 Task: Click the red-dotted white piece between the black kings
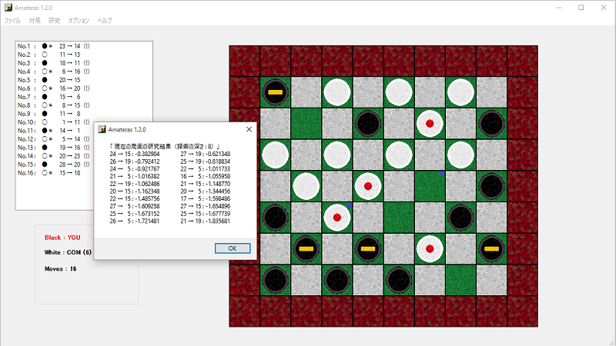point(430,248)
